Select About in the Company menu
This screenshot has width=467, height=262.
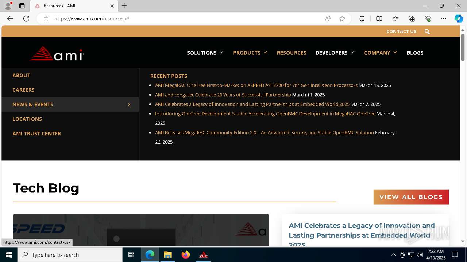[x=21, y=75]
